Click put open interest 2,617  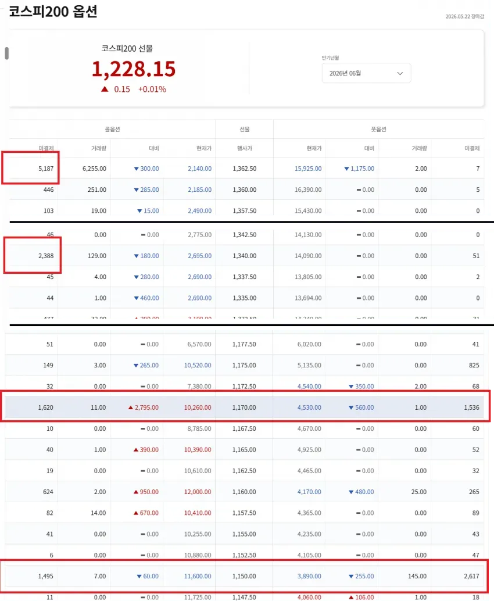pyautogui.click(x=471, y=576)
